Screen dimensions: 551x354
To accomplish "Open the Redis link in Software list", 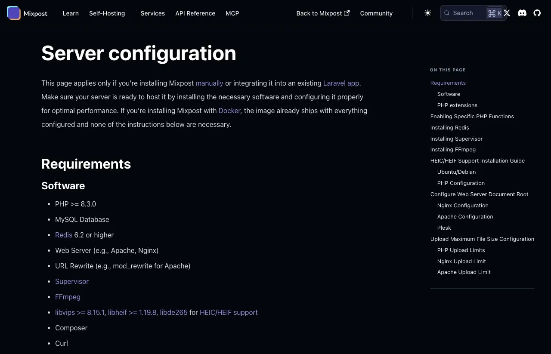I will point(64,235).
